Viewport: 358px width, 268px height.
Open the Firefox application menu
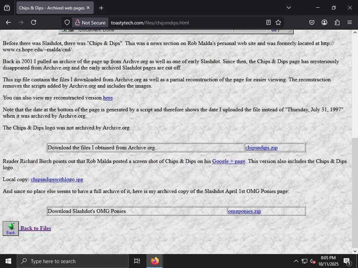pyautogui.click(x=350, y=22)
